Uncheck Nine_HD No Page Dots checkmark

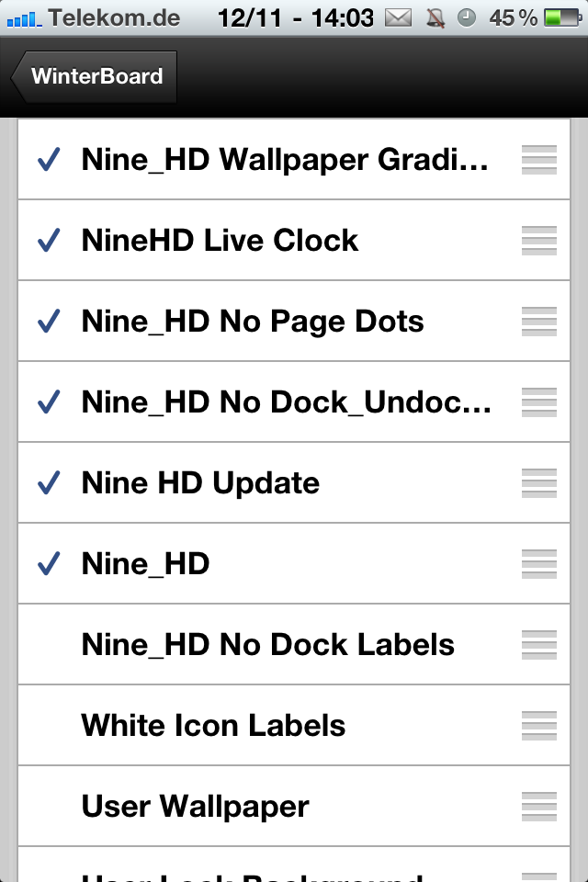coord(49,322)
